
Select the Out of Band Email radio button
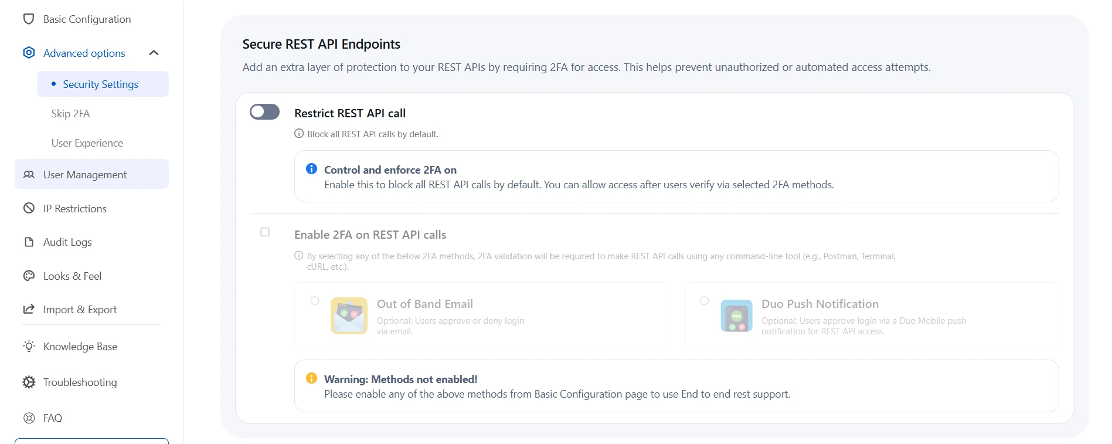coord(315,300)
